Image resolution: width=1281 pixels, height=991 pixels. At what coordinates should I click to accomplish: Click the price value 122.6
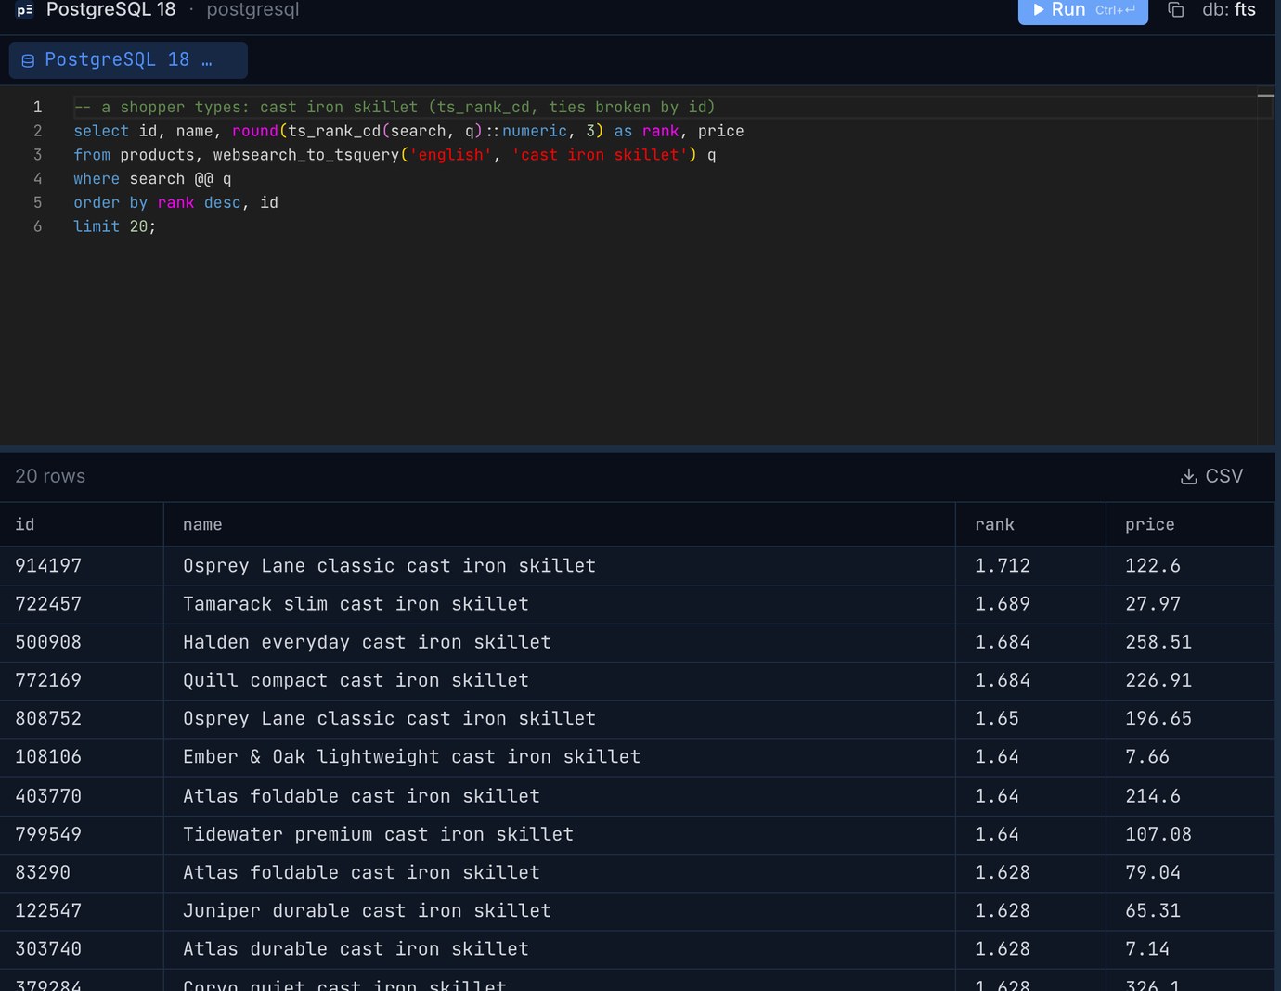click(x=1153, y=566)
